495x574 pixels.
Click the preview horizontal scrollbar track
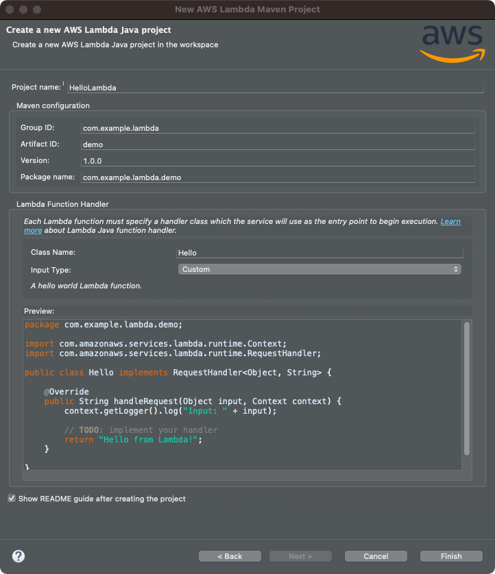point(243,475)
